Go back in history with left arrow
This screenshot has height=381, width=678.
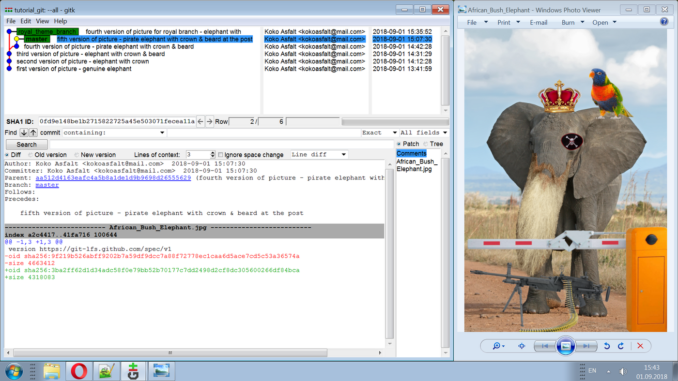pyautogui.click(x=200, y=121)
